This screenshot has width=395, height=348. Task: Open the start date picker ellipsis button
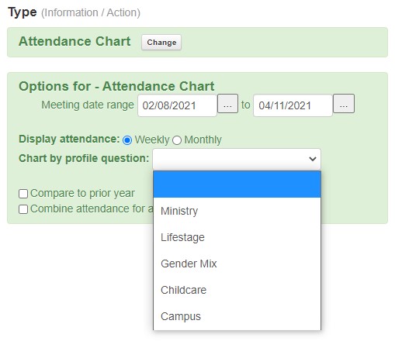coord(227,104)
